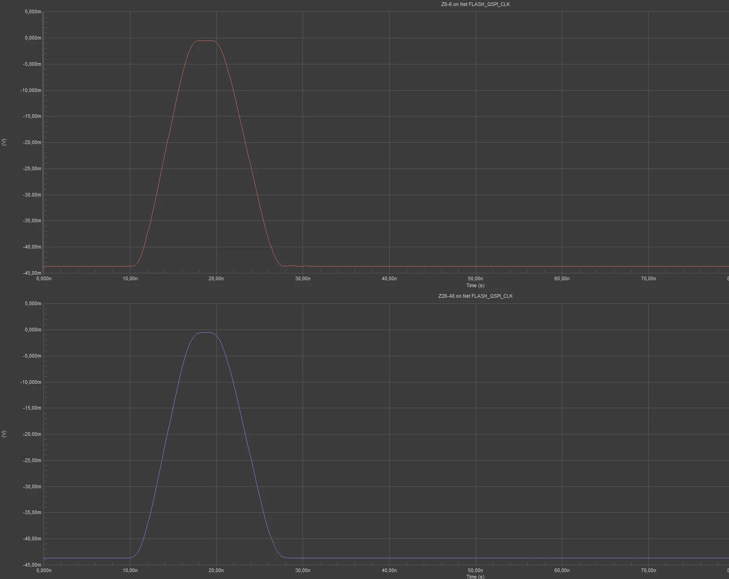This screenshot has height=579, width=729.
Task: Select "10,00n" on the Z26-48 plot's time axis
Action: point(130,570)
